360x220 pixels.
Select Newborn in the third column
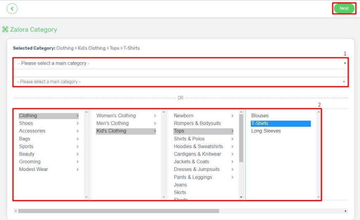[204, 116]
